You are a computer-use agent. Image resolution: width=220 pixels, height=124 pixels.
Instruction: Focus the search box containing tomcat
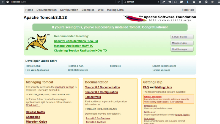click(x=141, y=2)
